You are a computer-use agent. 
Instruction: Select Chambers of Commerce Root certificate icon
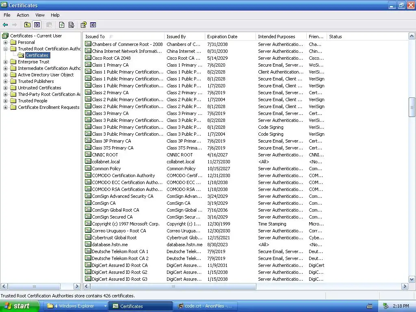click(88, 44)
